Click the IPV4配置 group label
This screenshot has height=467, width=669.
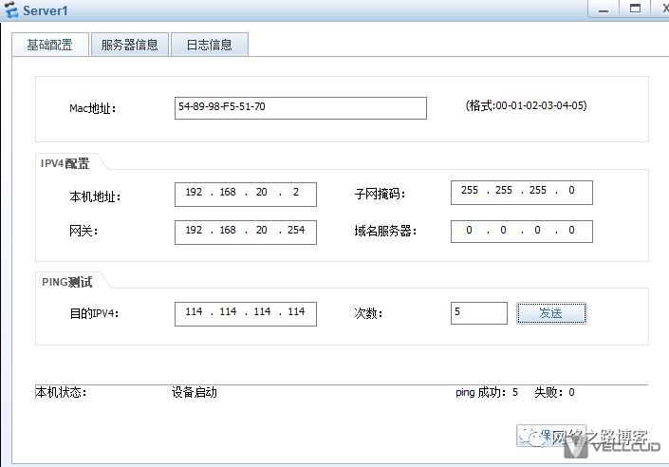(65, 163)
